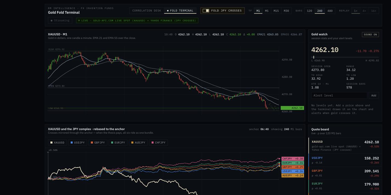Click the EURJPY +0.31 chart tag

tap(293, 163)
